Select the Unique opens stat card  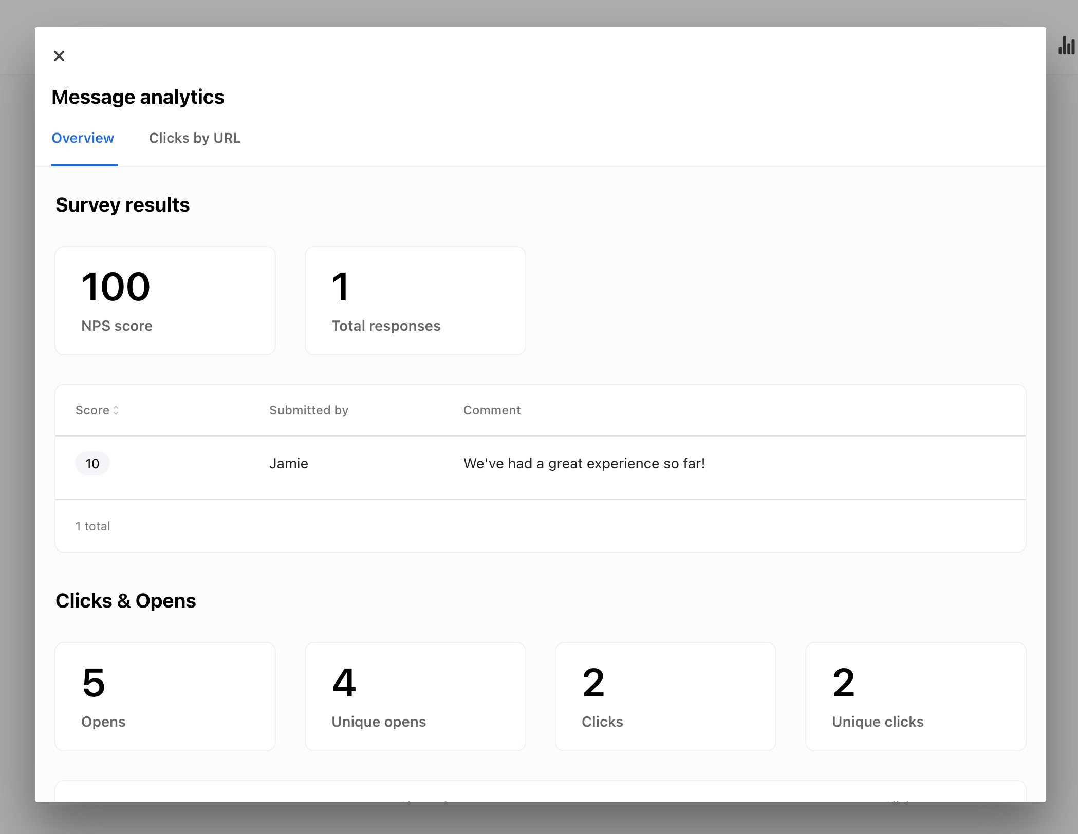pos(415,696)
